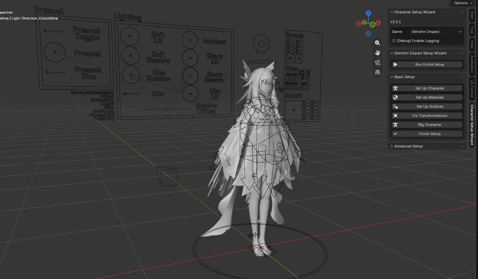Click the Shadow Offset slider widget

pyautogui.click(x=166, y=109)
